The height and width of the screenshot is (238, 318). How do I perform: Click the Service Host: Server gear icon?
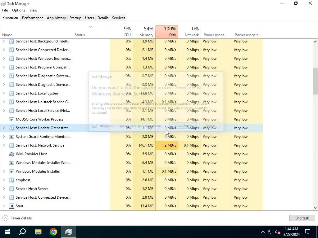tap(11, 189)
